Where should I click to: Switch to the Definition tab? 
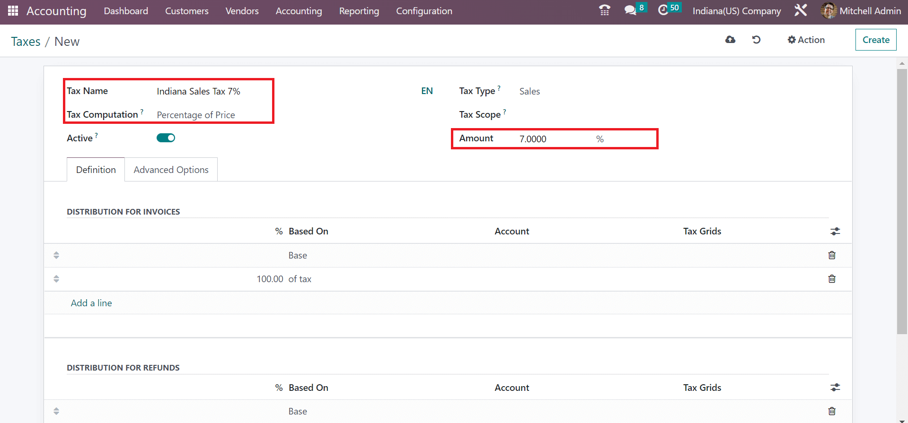click(96, 170)
